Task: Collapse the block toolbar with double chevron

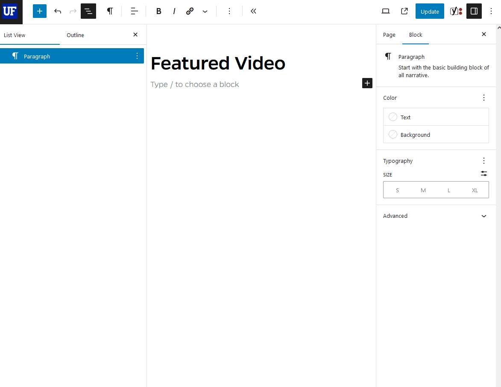Action: click(253, 11)
